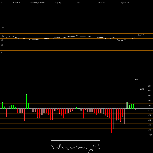Click the -100 axis label

pyautogui.click(x=150, y=135)
